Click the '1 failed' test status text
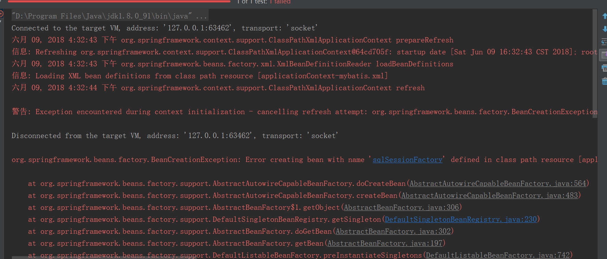The height and width of the screenshot is (259, 607). [280, 2]
